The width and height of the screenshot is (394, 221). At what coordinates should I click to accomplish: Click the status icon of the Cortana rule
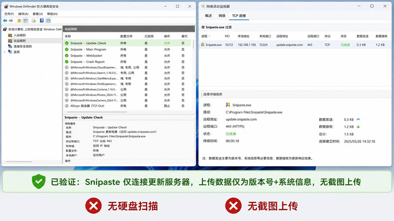tap(66, 89)
